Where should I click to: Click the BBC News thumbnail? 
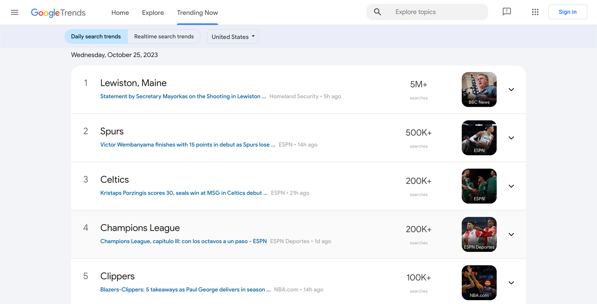pos(479,89)
